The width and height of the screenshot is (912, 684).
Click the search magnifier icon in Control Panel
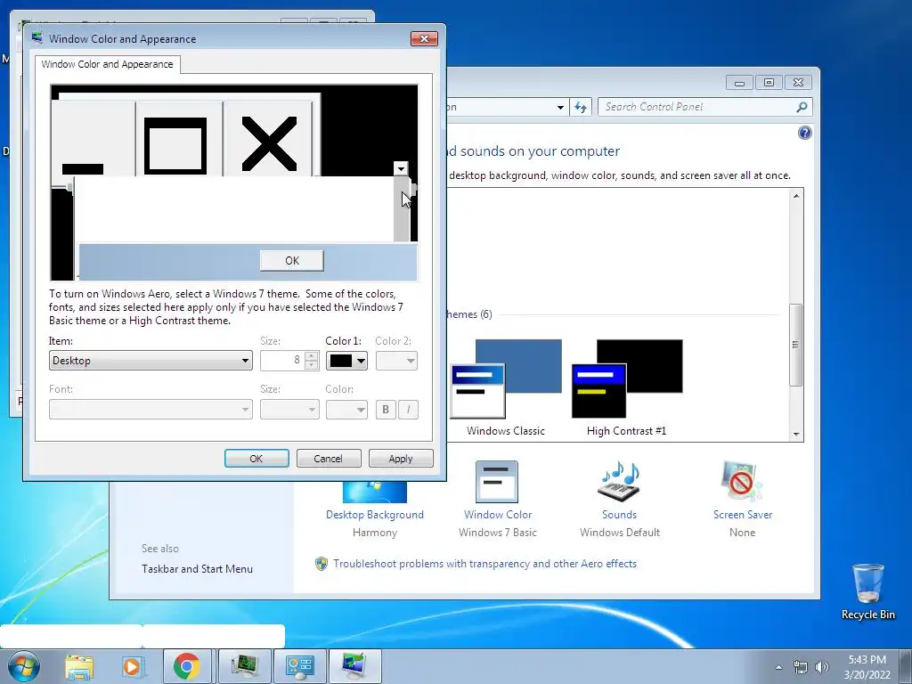(x=802, y=107)
